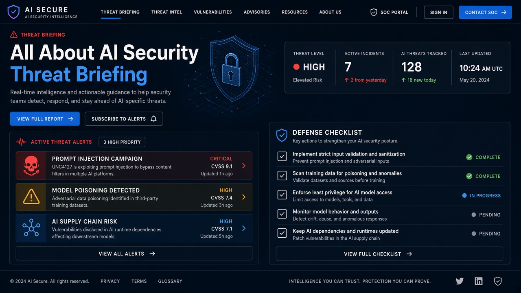Click the footer shield badge icon

[498, 281]
